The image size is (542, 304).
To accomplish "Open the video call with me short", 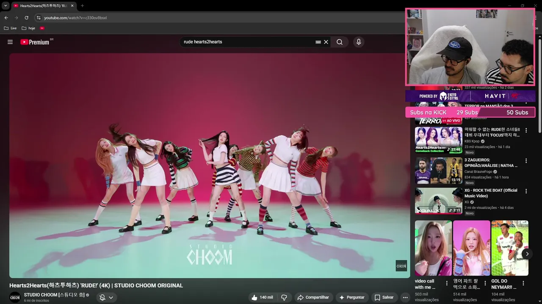I will [433, 248].
